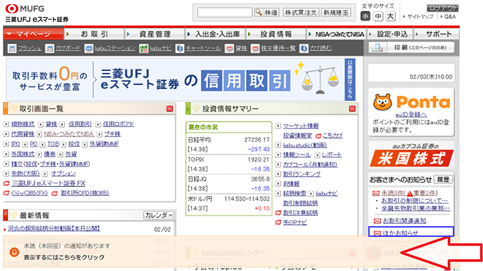Click the arrow icon before 現物株式
This screenshot has height=271, width=483.
coord(6,124)
